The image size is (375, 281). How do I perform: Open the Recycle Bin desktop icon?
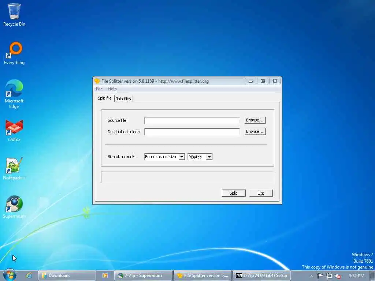click(14, 15)
